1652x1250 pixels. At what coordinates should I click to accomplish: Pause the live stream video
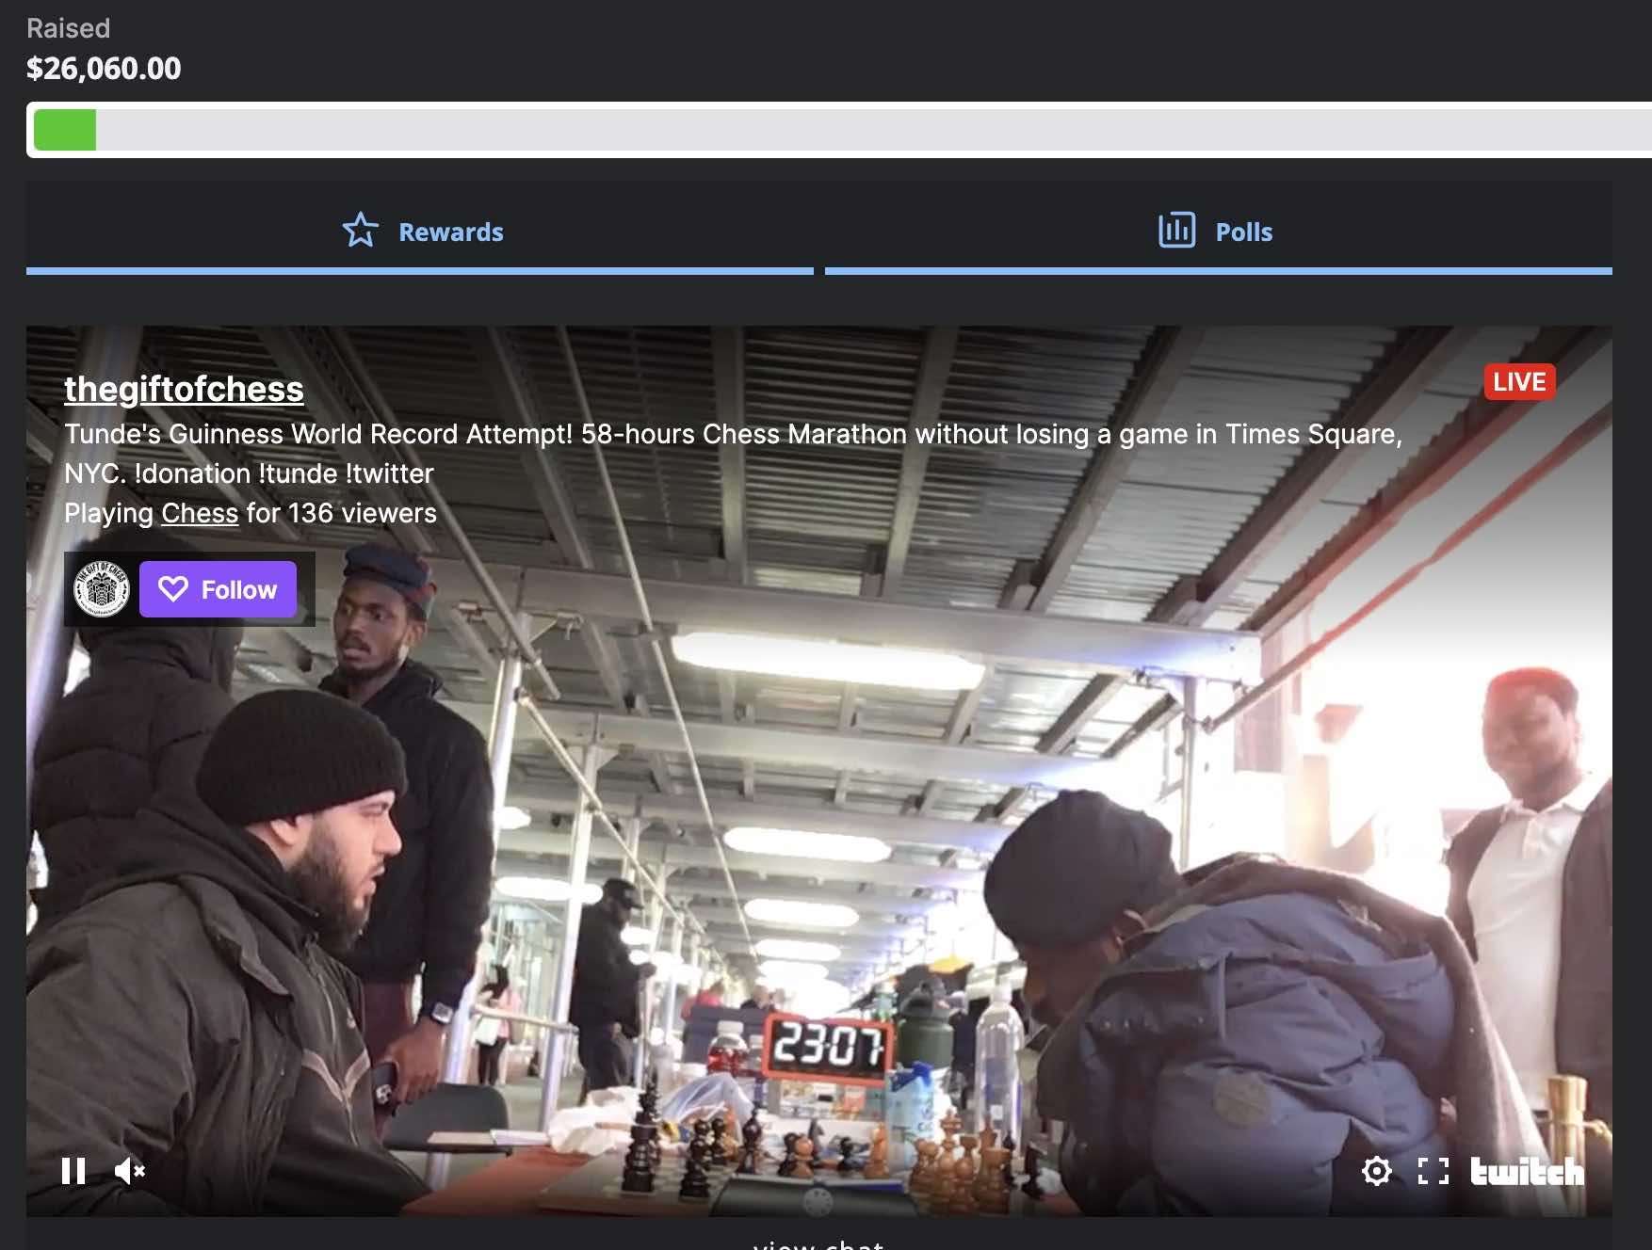click(73, 1171)
